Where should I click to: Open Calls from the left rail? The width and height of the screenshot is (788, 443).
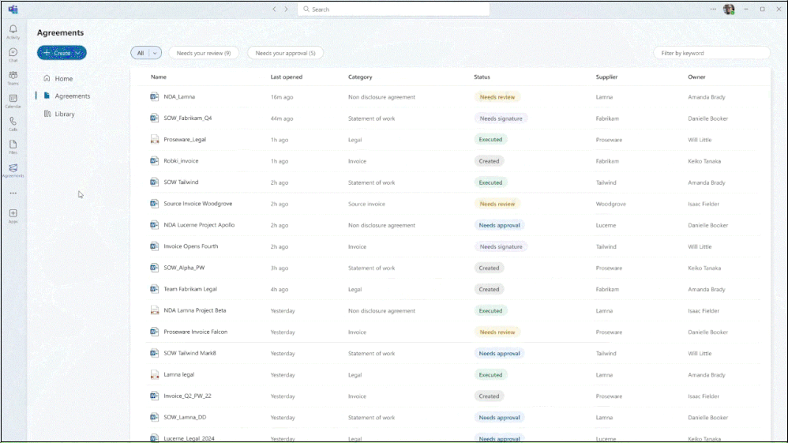pyautogui.click(x=13, y=122)
